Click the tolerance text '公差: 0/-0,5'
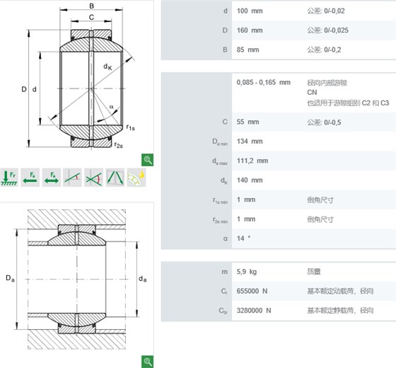The image size is (396, 368). click(x=324, y=122)
